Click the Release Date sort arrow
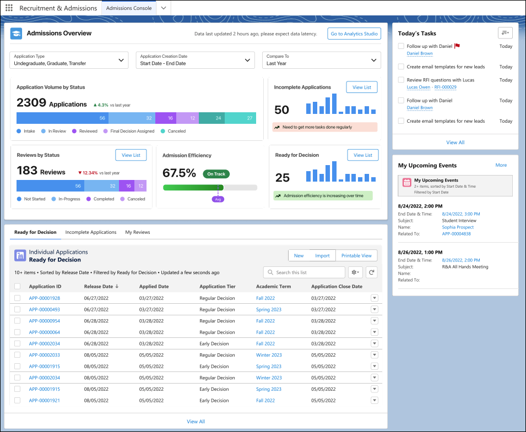The width and height of the screenshot is (526, 432). [x=117, y=286]
